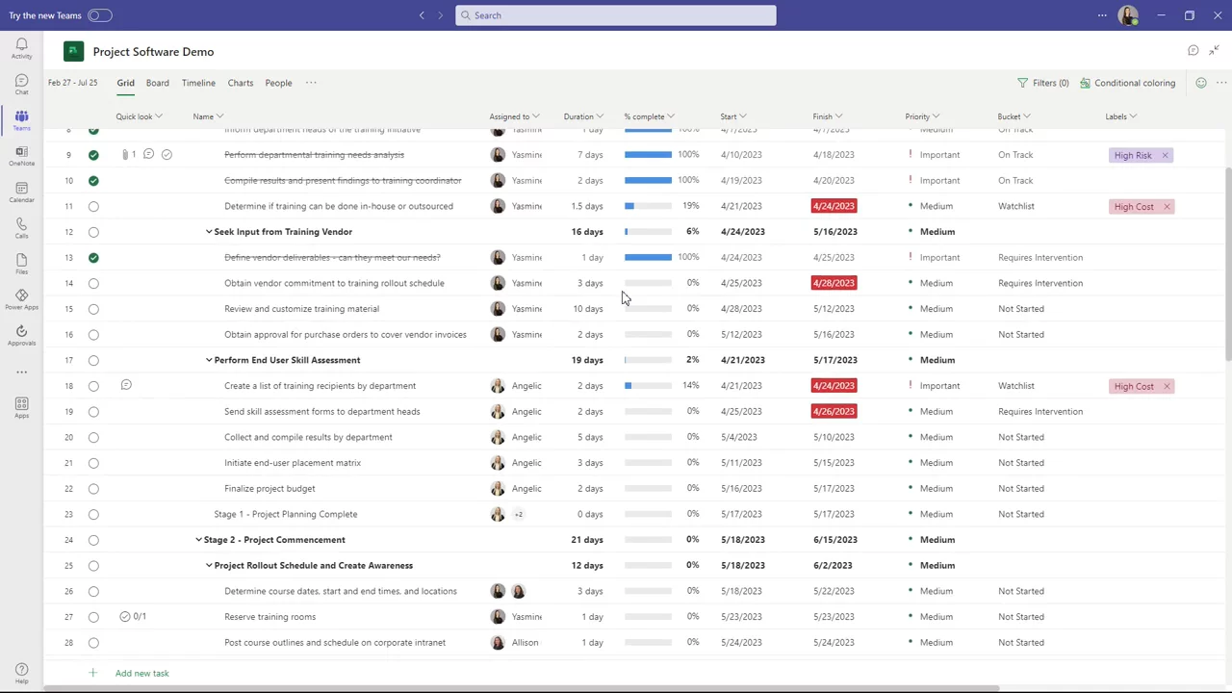Open conversation icon on row 18

click(126, 385)
